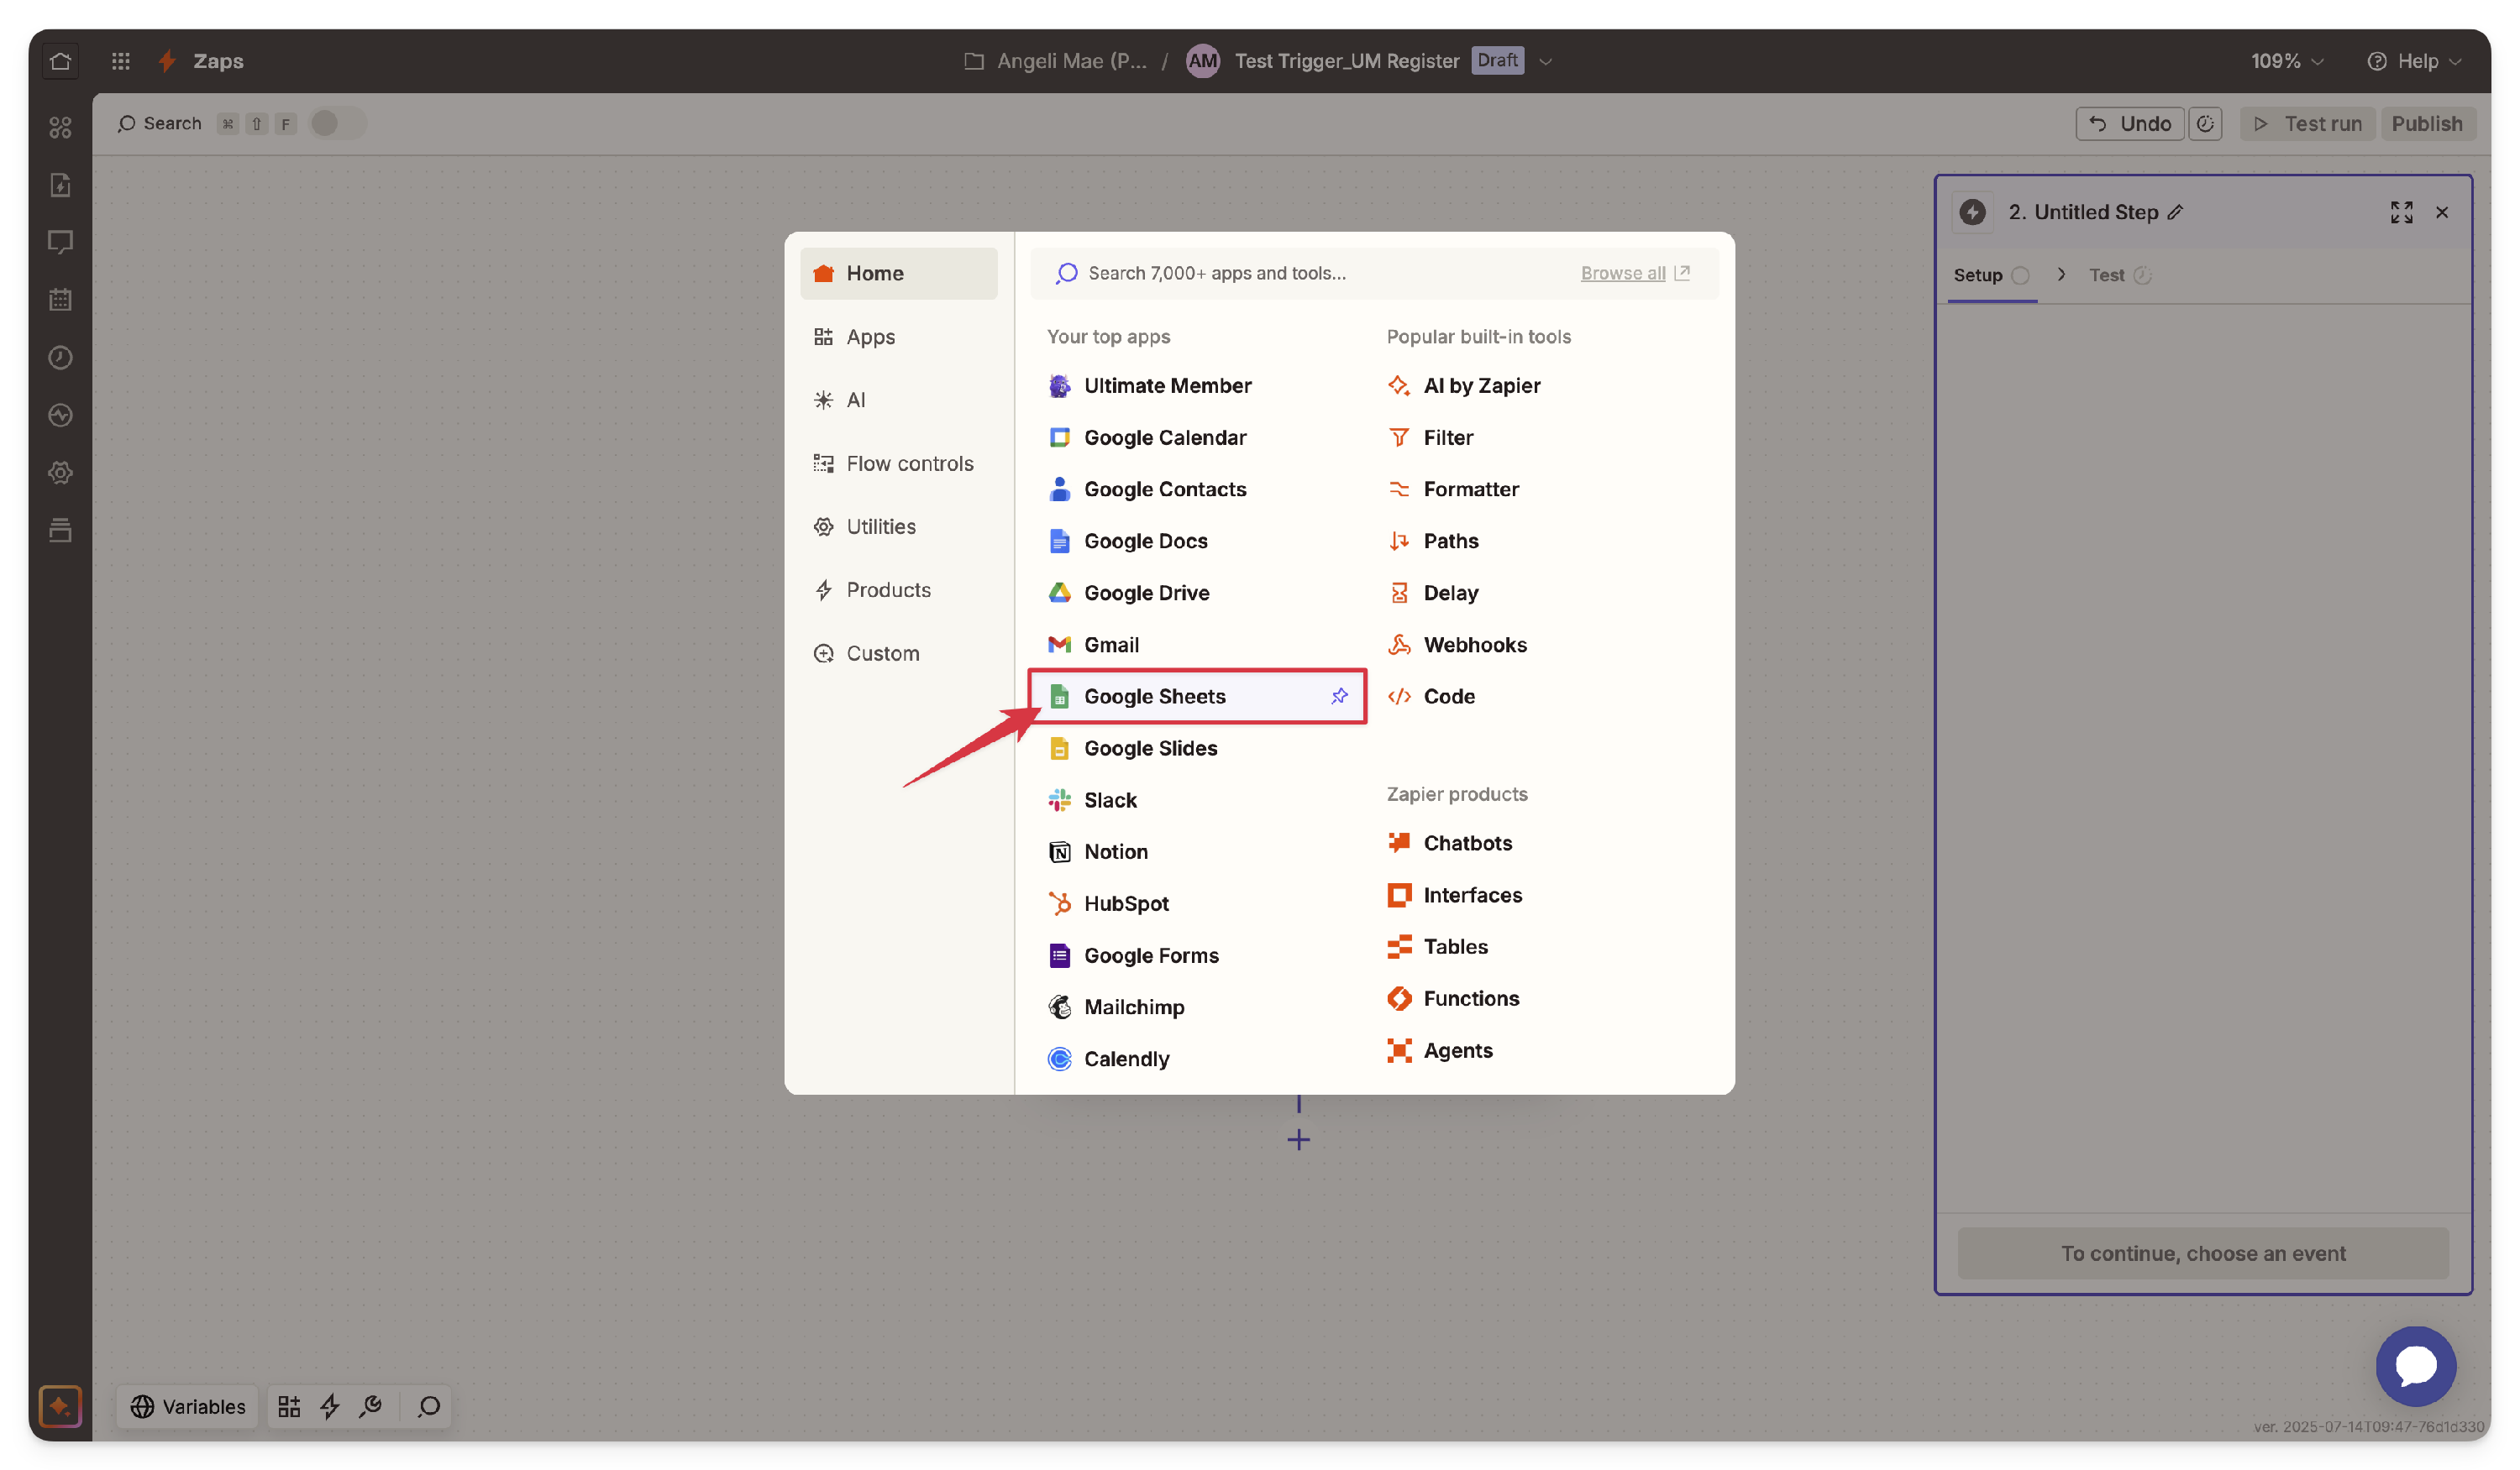Open the chat support bubble
The image size is (2520, 1470).
coord(2415,1365)
